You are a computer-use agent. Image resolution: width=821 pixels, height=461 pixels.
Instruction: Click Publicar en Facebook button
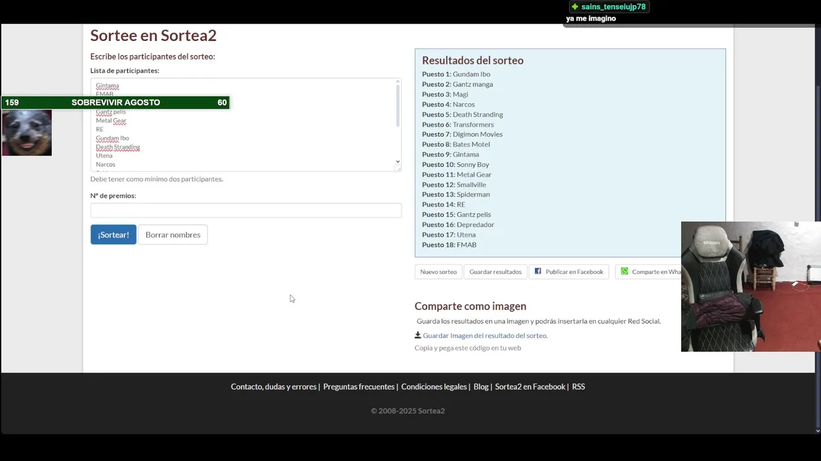pyautogui.click(x=569, y=271)
